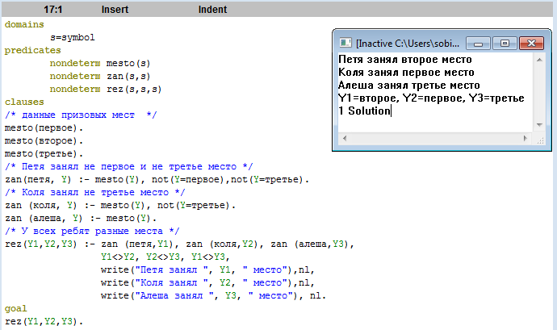Viewport: 557px width, 330px height.
Task: Click the comment 'Коля занял не третье место'
Action: pyautogui.click(x=94, y=193)
